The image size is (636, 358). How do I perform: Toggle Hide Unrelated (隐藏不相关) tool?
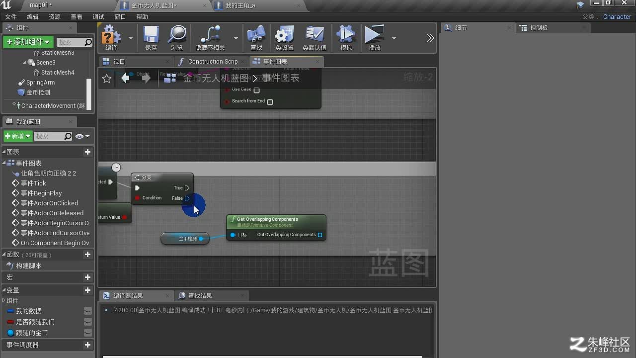tap(210, 38)
